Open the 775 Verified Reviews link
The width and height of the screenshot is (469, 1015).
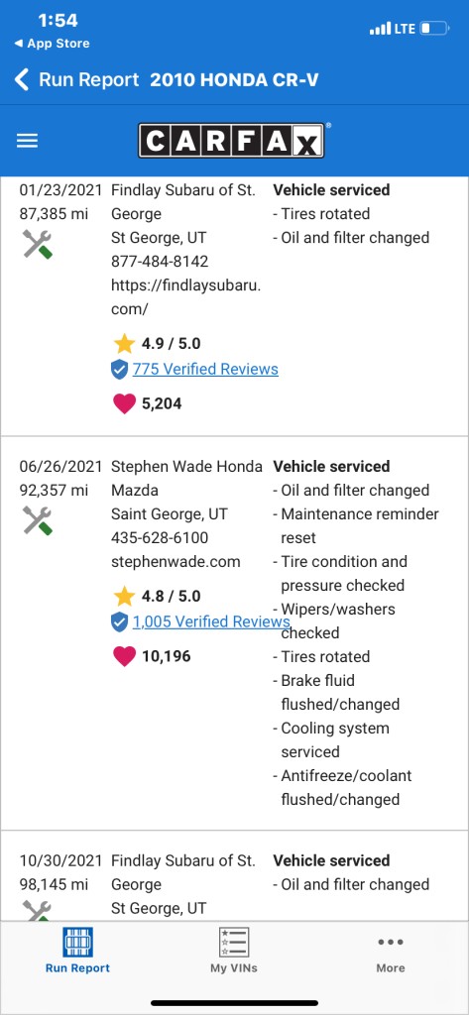coord(205,369)
